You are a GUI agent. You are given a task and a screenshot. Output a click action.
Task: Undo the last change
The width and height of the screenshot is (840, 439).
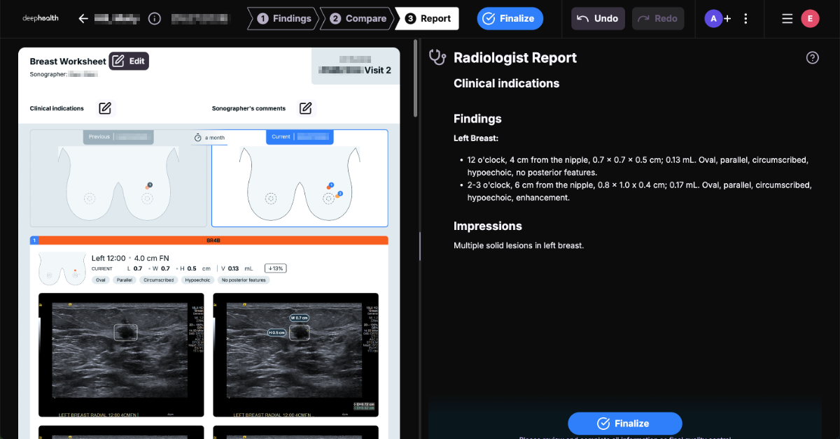pyautogui.click(x=598, y=19)
